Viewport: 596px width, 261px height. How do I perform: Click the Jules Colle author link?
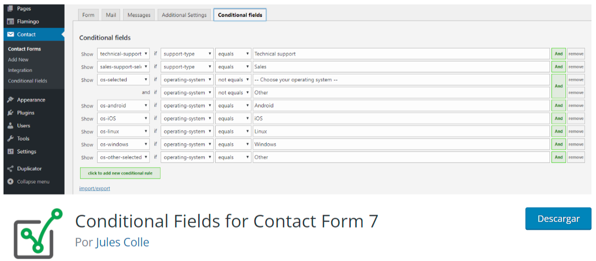122,242
